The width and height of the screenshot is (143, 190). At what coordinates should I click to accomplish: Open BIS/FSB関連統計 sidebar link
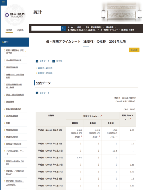point(14,109)
